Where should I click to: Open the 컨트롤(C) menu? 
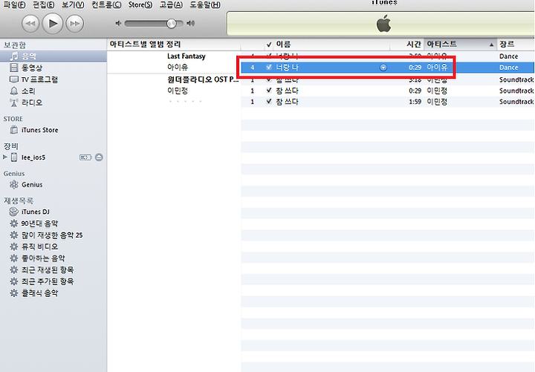(106, 4)
